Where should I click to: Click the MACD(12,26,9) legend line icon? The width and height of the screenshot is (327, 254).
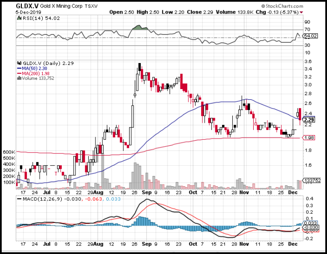click(x=19, y=199)
